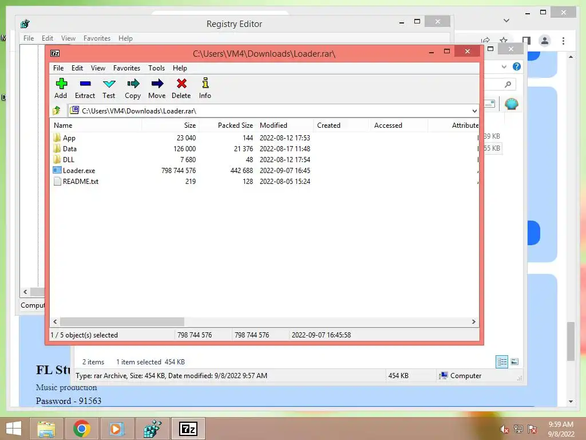Click the bookmark star icon in Chrome
Image resolution: width=586 pixels, height=440 pixels.
(504, 41)
